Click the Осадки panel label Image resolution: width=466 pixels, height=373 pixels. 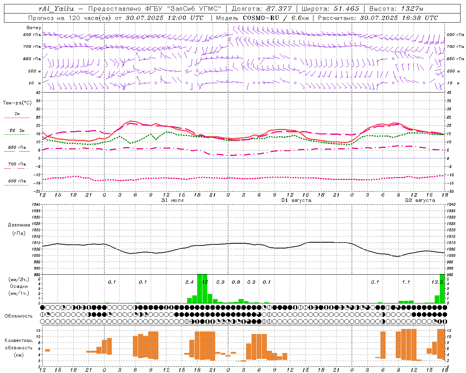click(19, 286)
